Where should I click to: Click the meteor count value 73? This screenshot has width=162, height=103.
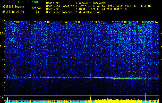click(x=37, y=12)
